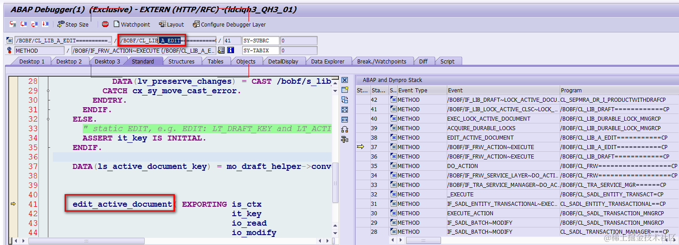Screen dimensions: 679x245
Task: Click the Continue execution icon
Action: pyautogui.click(x=46, y=24)
